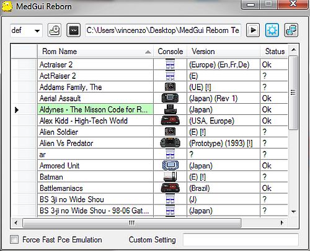Click console icon in BS 3ji no Wide Shou row

click(x=170, y=199)
